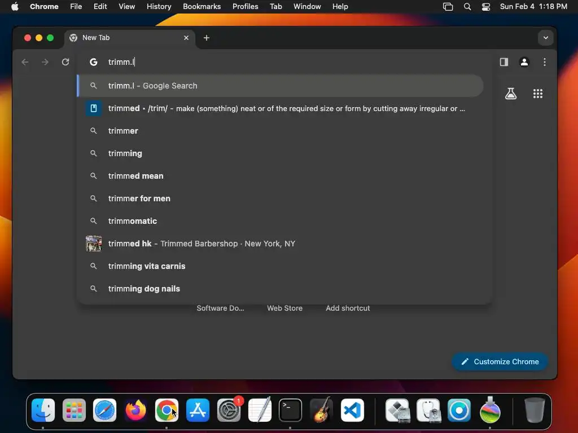Open Control Center in the menu bar

(486, 7)
